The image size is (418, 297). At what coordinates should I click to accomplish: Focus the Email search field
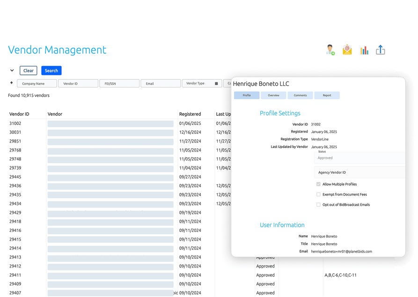point(161,83)
